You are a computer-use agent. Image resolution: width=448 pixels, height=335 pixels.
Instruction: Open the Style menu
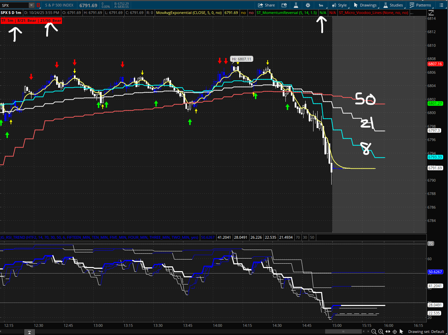(x=339, y=5)
